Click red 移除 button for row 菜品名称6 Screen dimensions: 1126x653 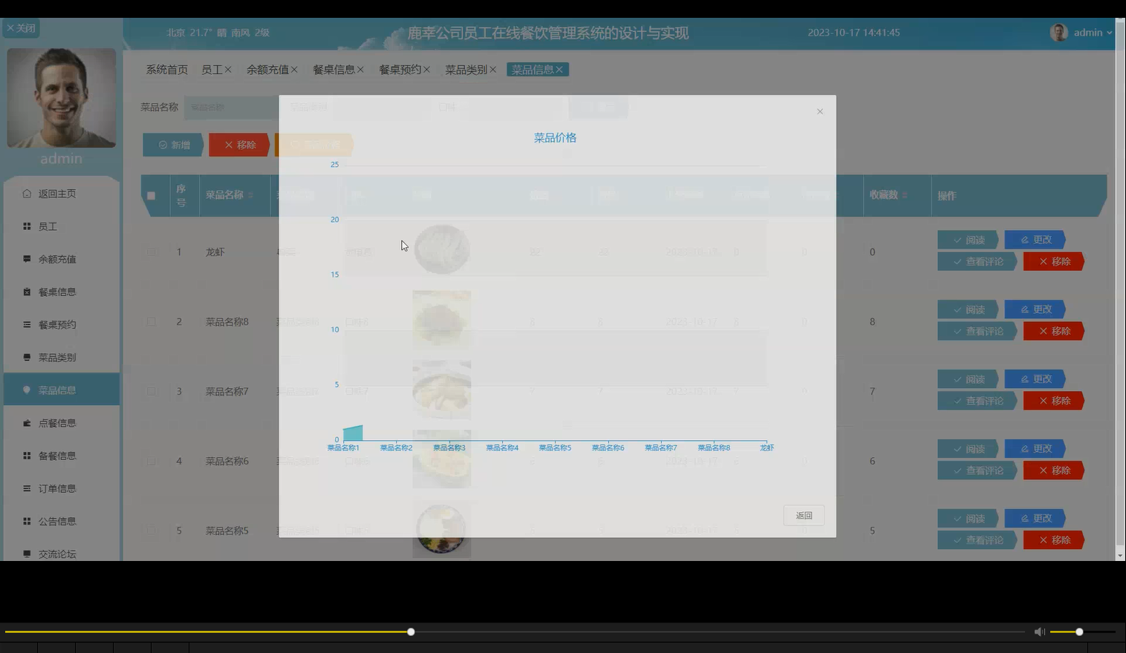[x=1053, y=470]
